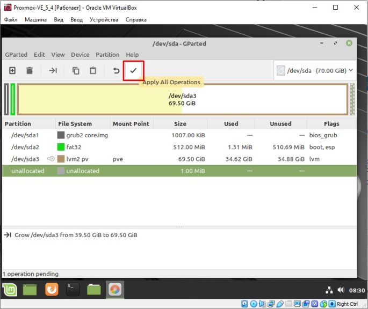Open the Partition menu
This screenshot has width=368, height=309.
click(x=107, y=55)
